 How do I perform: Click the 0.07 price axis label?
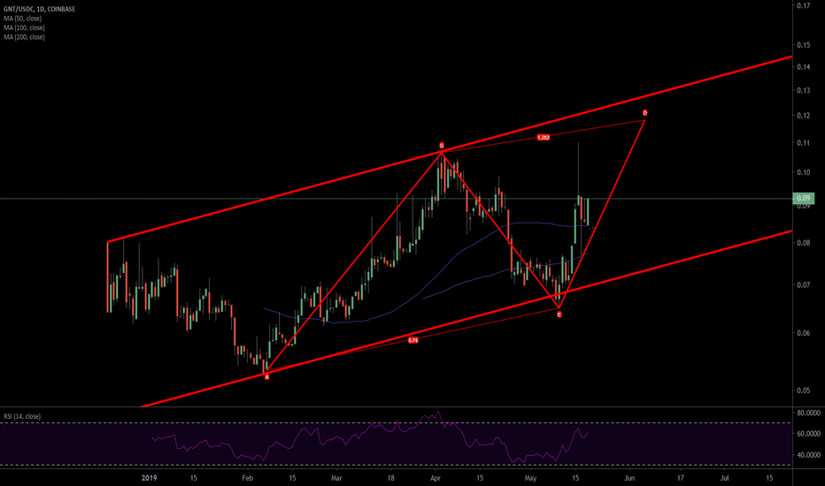tap(804, 285)
